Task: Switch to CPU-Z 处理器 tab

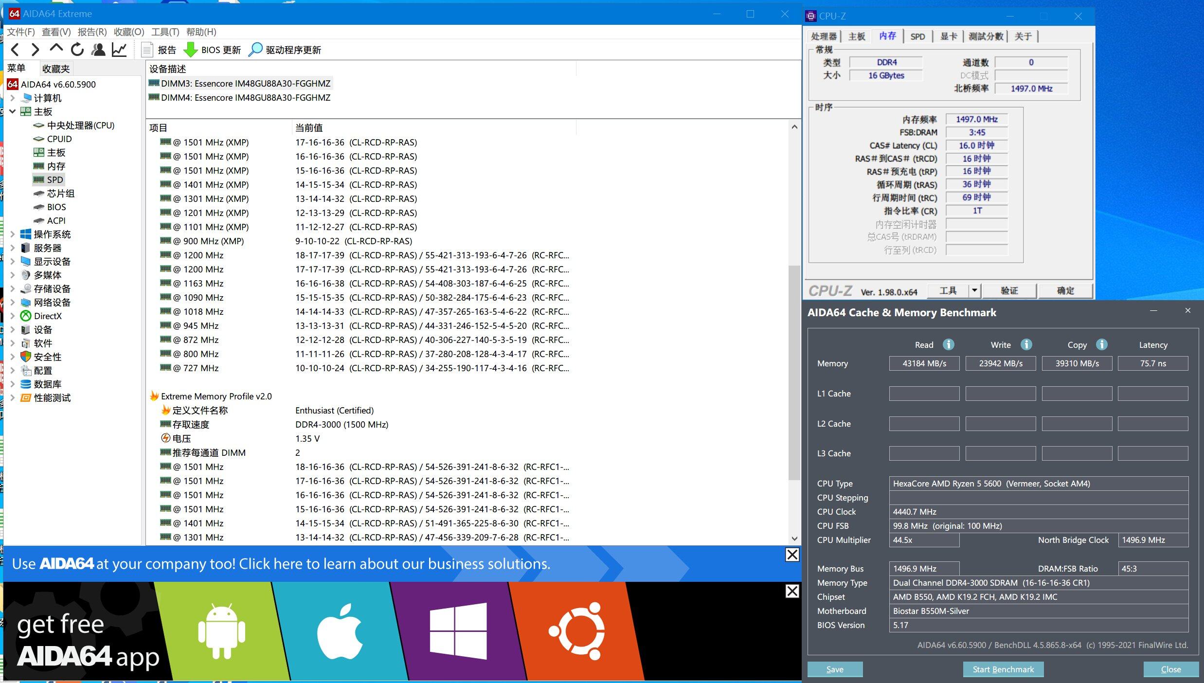Action: click(824, 36)
